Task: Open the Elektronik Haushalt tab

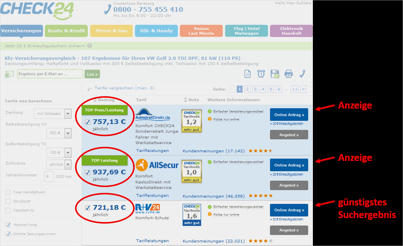Action: [x=291, y=31]
